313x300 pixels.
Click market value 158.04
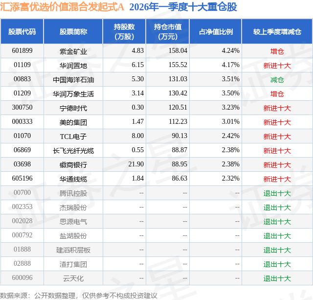[x=178, y=51]
